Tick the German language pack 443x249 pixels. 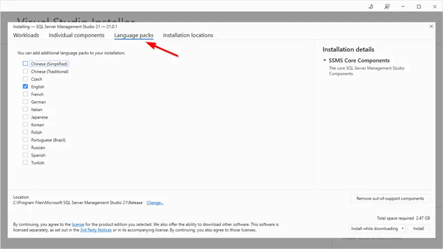click(26, 102)
